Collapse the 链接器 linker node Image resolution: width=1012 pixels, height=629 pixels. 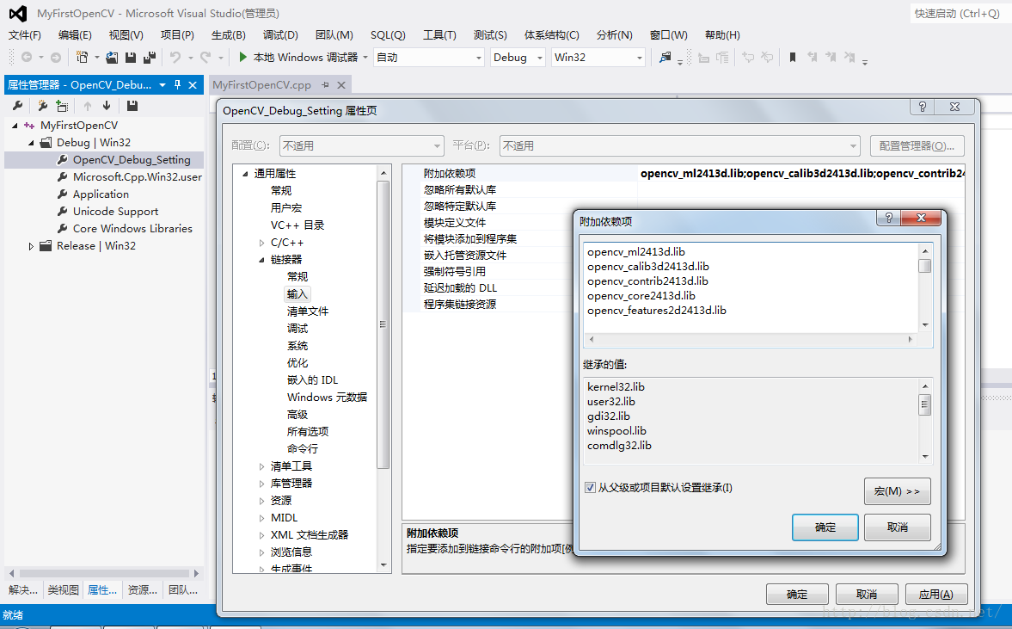[261, 260]
